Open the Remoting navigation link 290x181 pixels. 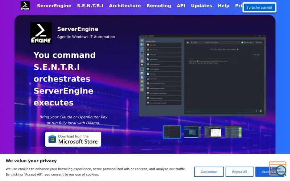159,6
